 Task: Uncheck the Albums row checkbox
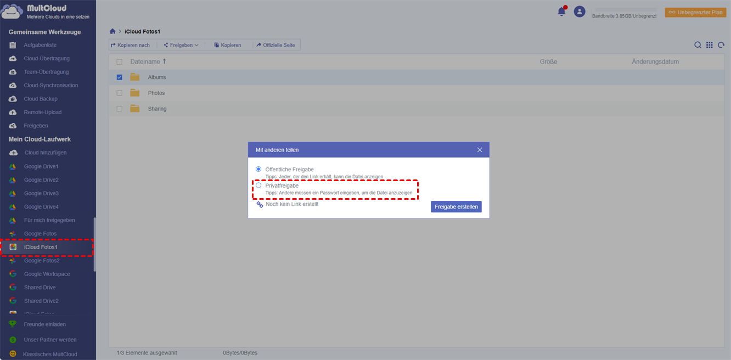pyautogui.click(x=120, y=77)
